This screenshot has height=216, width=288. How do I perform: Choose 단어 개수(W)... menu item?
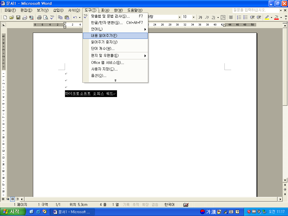coord(115,49)
